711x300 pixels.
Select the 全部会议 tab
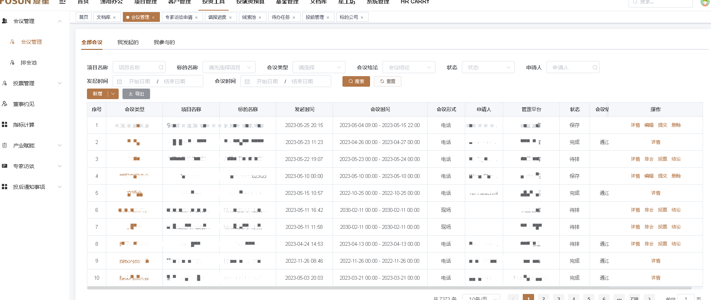click(92, 42)
